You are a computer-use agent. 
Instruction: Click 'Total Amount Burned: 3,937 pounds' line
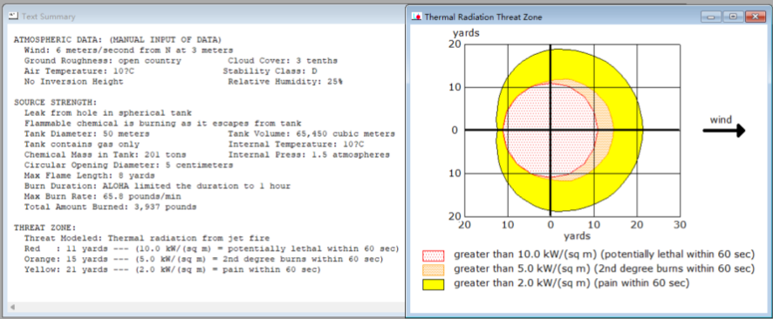(111, 207)
